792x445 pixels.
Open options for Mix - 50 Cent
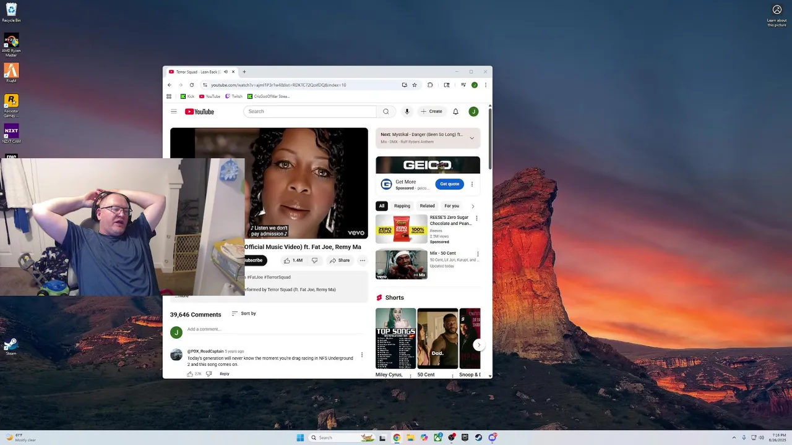(478, 254)
